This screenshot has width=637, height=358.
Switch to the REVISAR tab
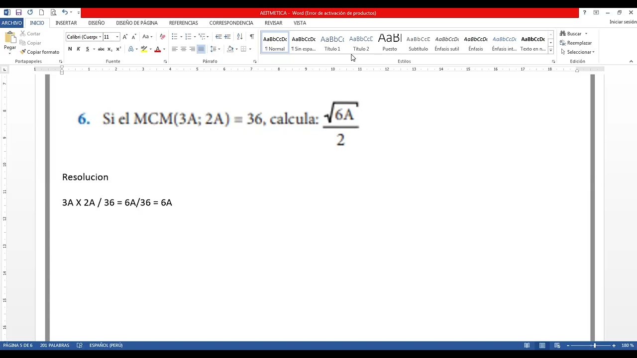click(x=273, y=23)
